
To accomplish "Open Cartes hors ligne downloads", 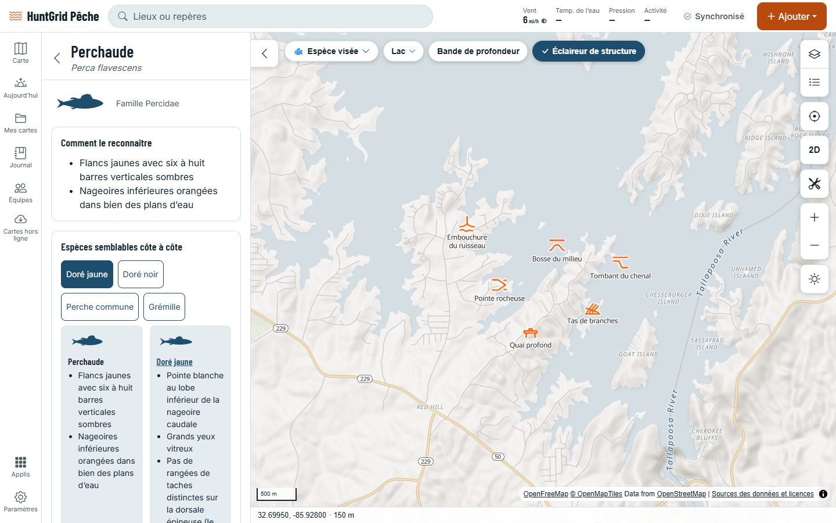I will (20, 228).
